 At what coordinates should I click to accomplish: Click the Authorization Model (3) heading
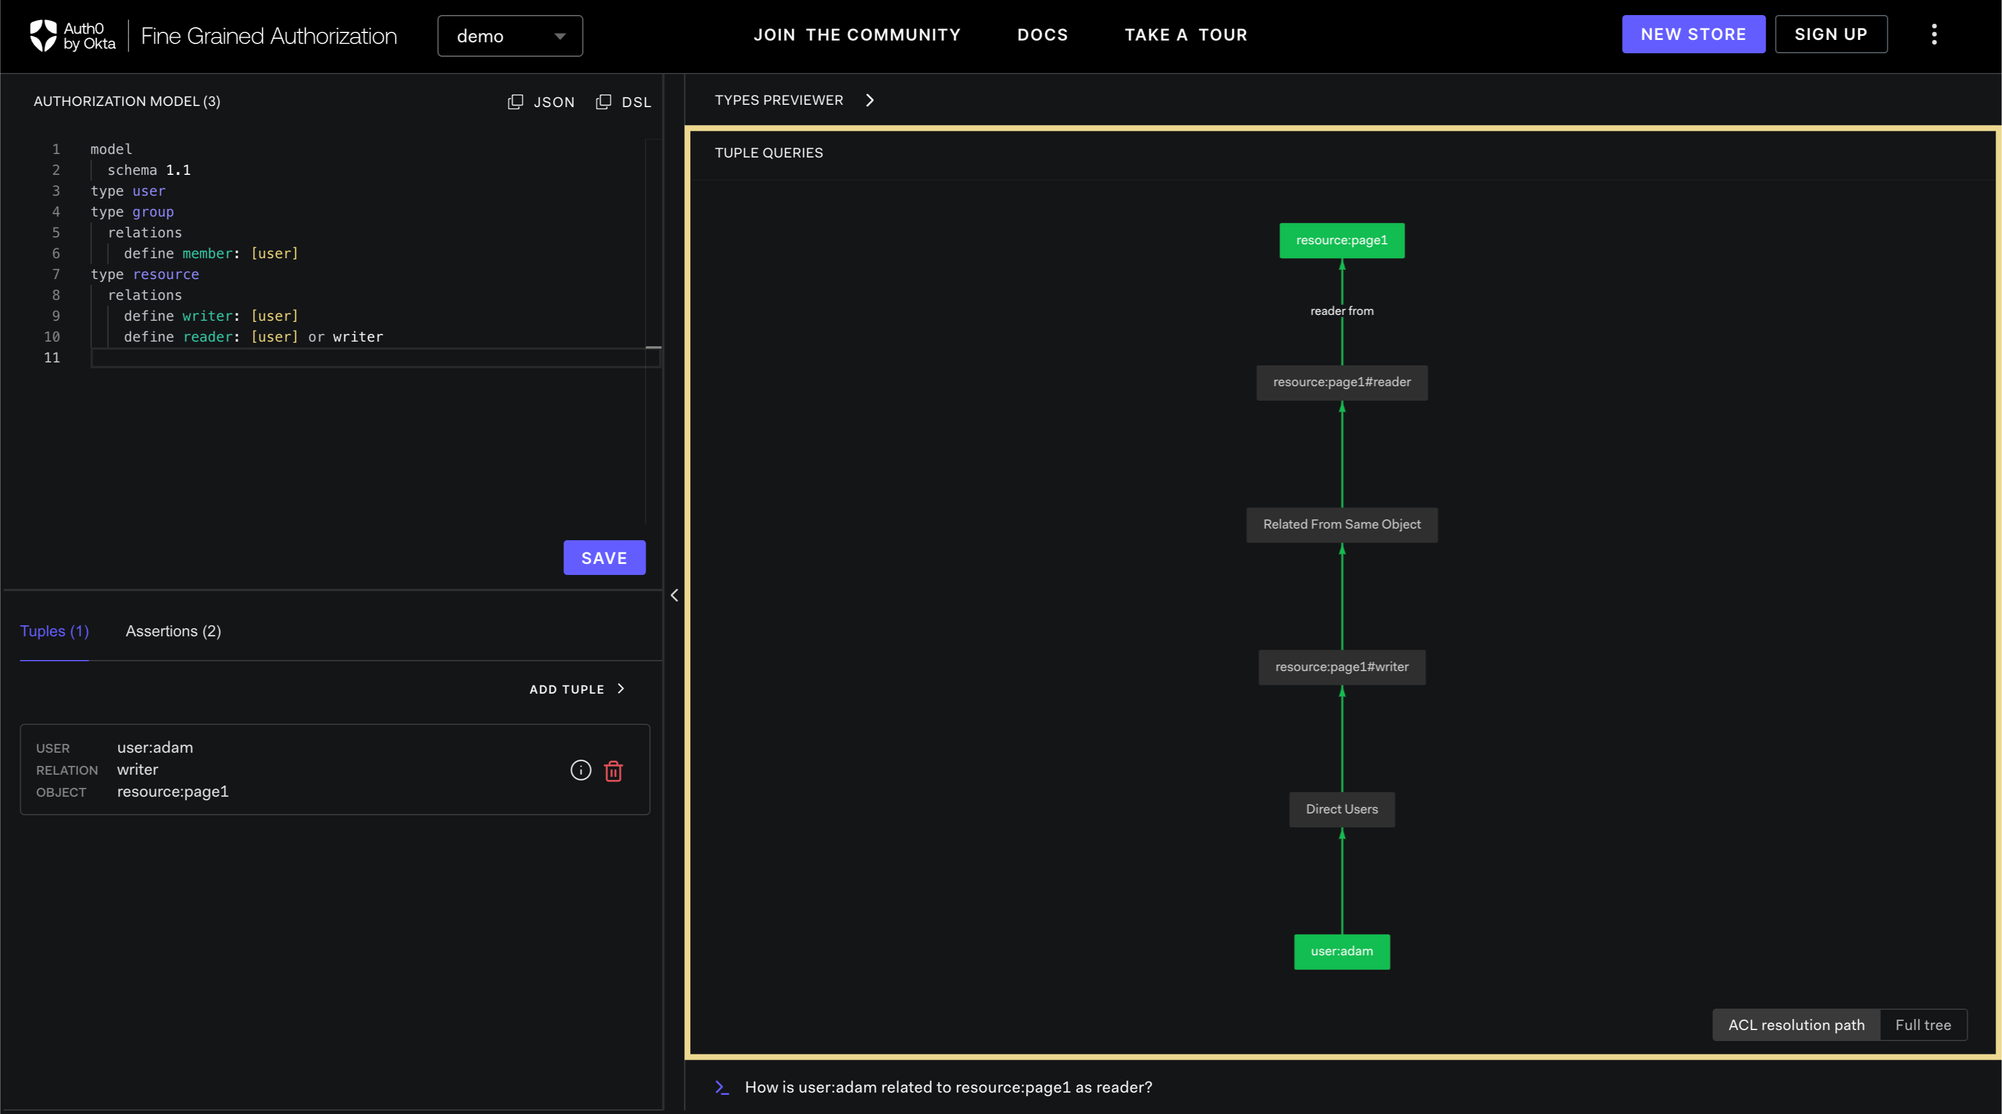pyautogui.click(x=127, y=101)
